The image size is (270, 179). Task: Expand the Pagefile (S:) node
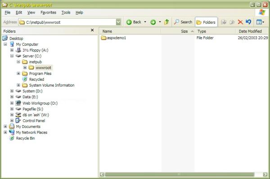click(x=12, y=109)
